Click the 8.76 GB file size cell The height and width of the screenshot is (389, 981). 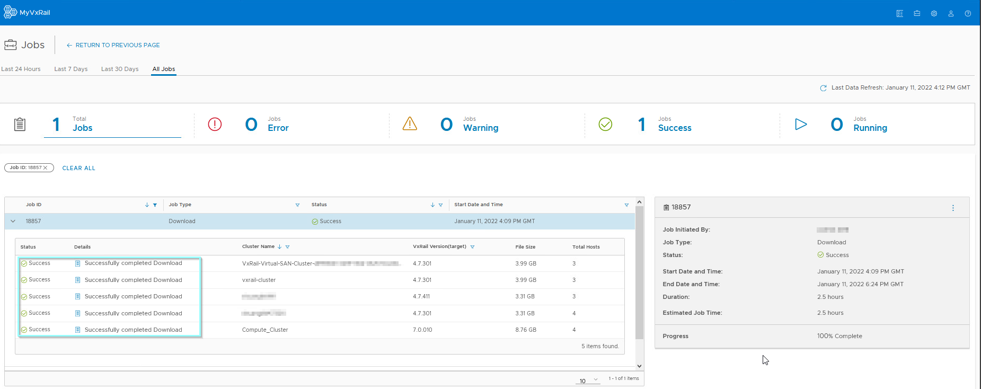tap(526, 330)
